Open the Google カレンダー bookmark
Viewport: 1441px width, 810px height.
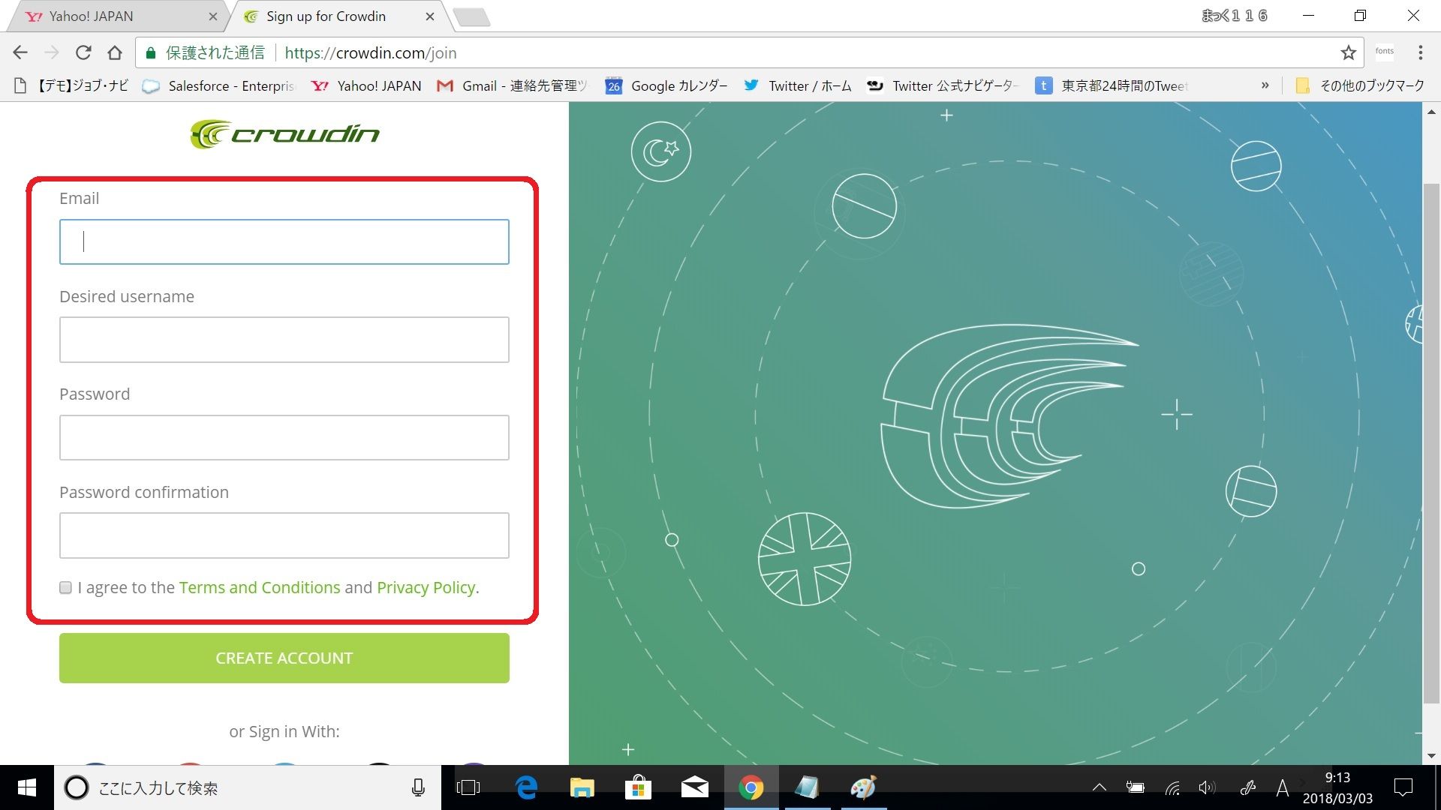[666, 85]
